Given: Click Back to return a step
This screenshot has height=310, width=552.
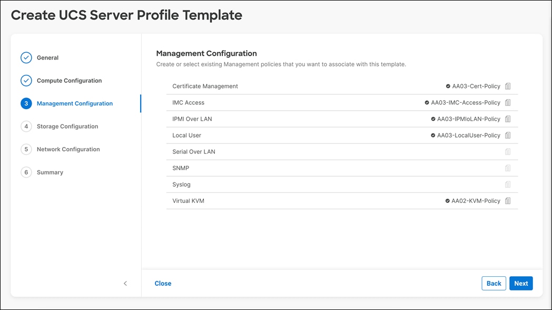Looking at the screenshot, I should (x=494, y=283).
